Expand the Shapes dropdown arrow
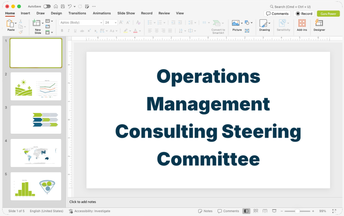This screenshot has width=344, height=216. [x=252, y=23]
